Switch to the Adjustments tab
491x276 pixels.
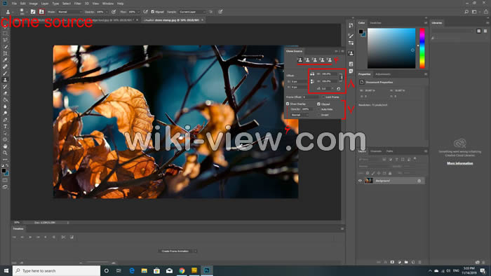(383, 74)
